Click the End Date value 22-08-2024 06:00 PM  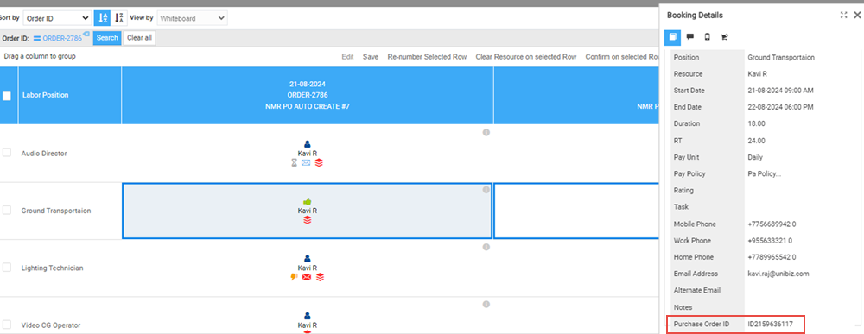780,107
